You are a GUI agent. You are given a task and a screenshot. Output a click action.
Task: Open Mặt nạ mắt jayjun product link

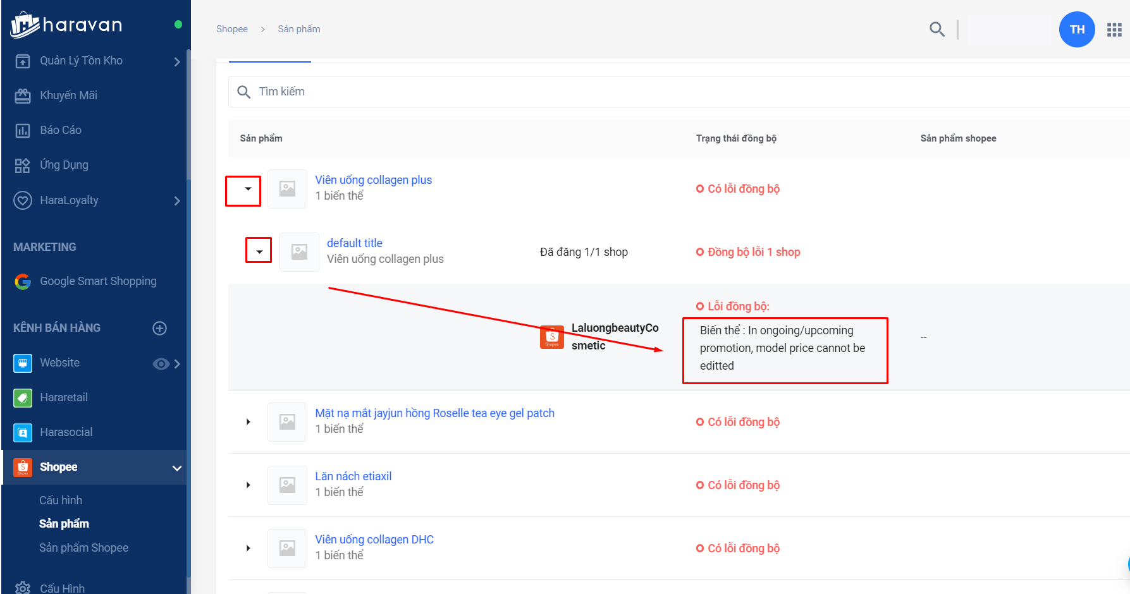pyautogui.click(x=434, y=413)
